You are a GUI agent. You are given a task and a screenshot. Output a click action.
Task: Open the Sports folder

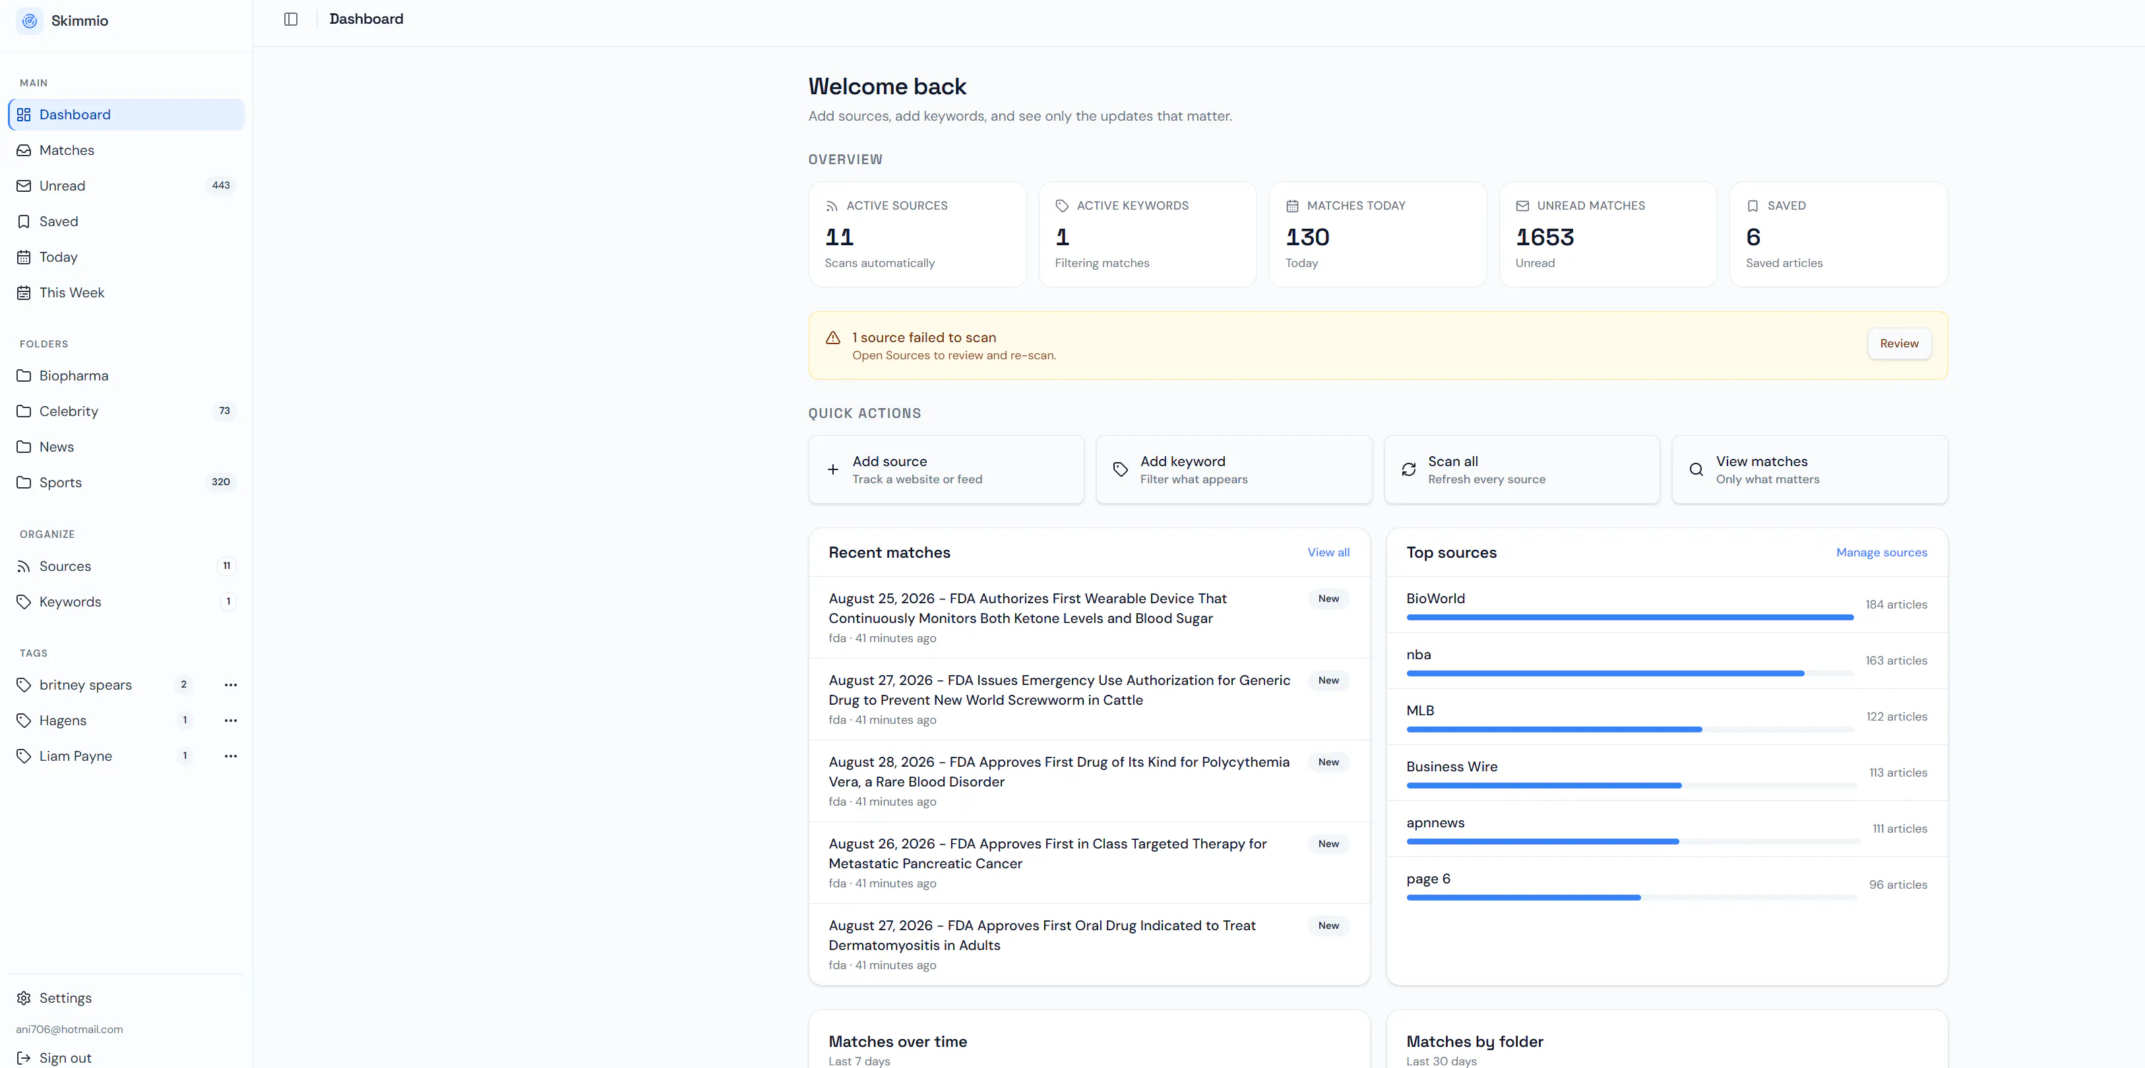(127, 483)
